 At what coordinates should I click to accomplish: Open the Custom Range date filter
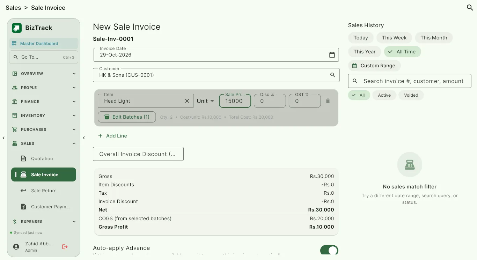[x=374, y=66]
